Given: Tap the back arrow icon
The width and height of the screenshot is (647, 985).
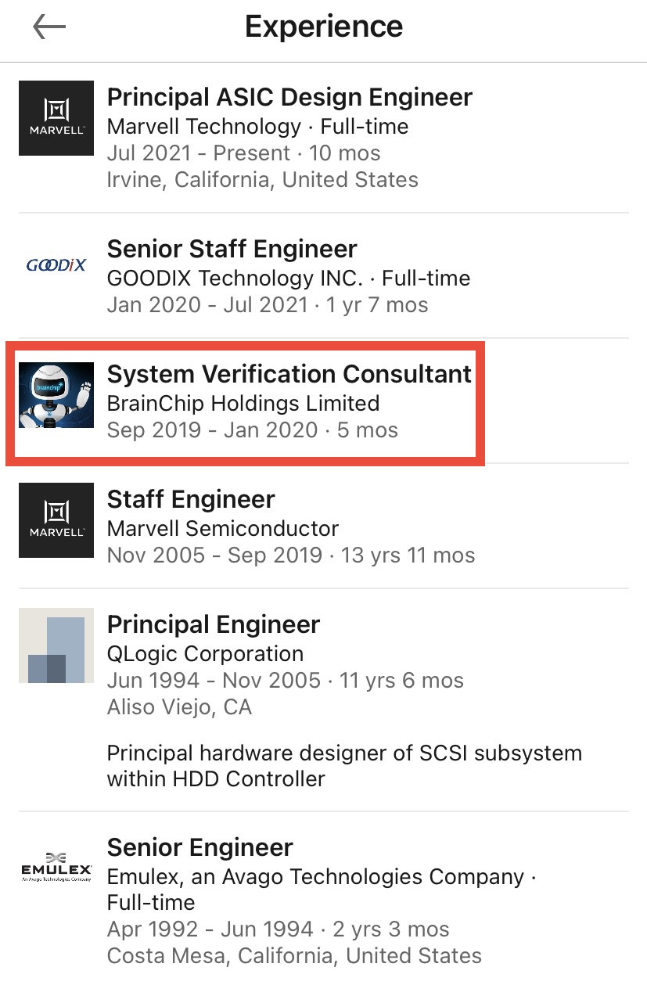Looking at the screenshot, I should coord(49,27).
